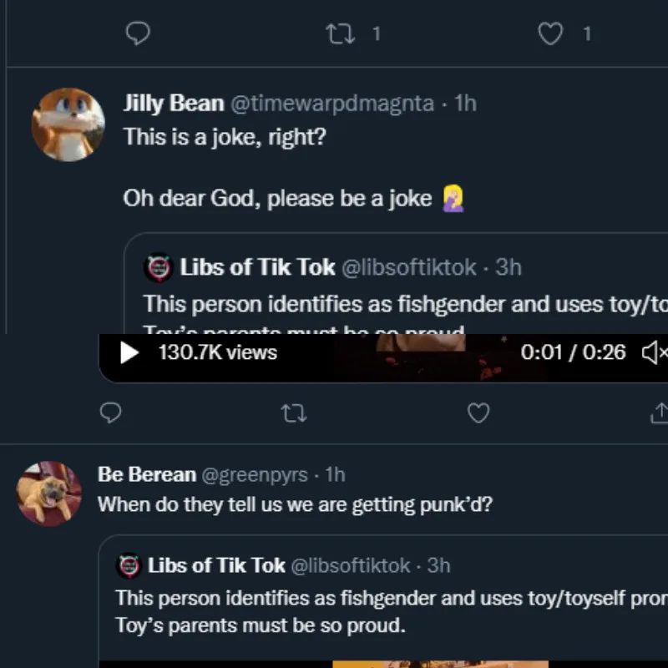Click the 1h timestamp on Jilly Bean's tweet
This screenshot has width=668, height=668.
pyautogui.click(x=465, y=104)
